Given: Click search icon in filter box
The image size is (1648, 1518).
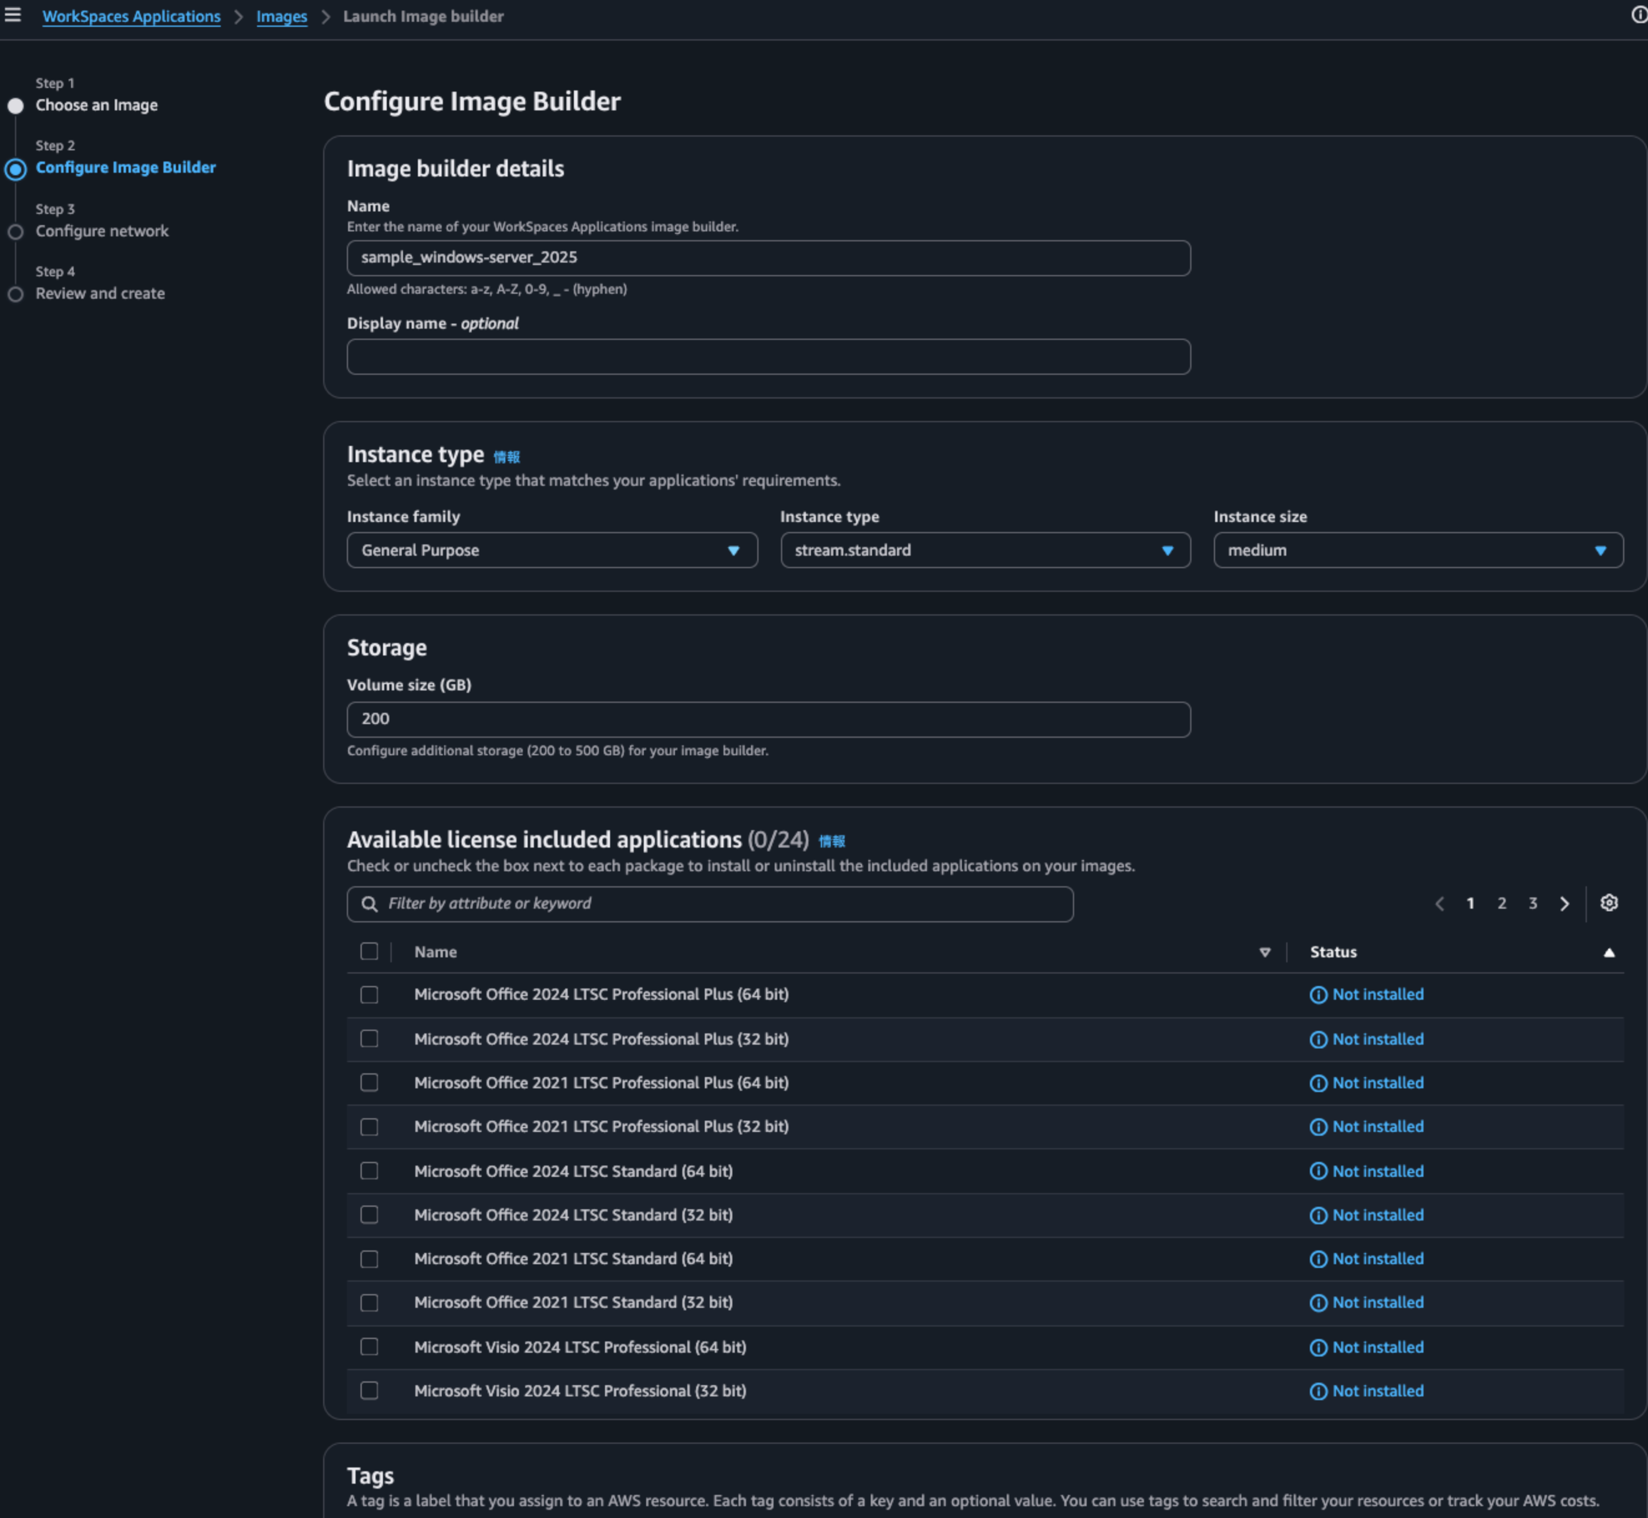Looking at the screenshot, I should tap(370, 904).
